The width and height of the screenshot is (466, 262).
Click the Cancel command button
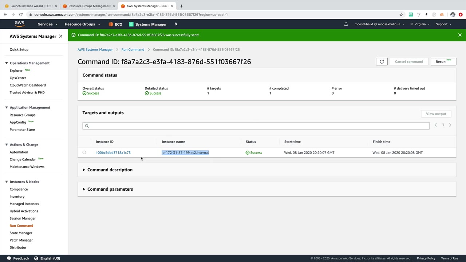(409, 61)
